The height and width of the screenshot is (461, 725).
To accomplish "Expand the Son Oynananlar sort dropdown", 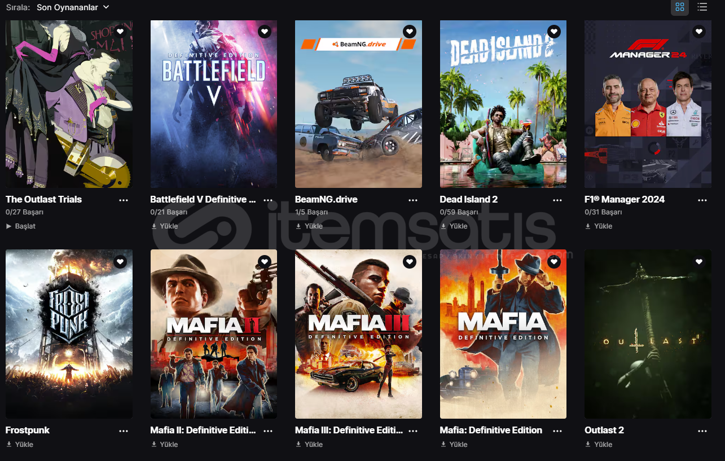I will tap(73, 7).
